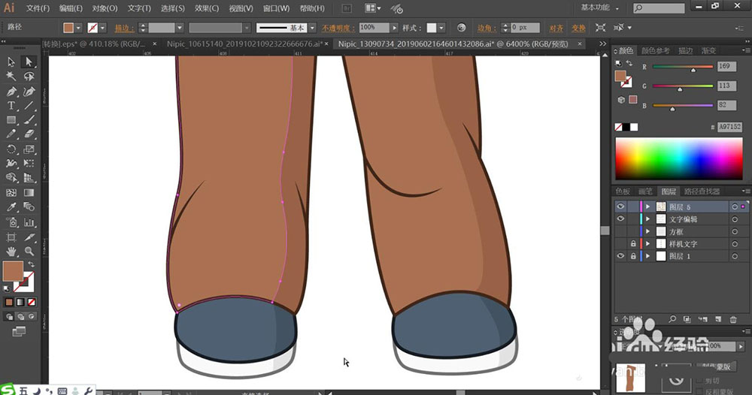Image resolution: width=752 pixels, height=395 pixels.
Task: Delete selected layer with trash icon
Action: coord(732,319)
